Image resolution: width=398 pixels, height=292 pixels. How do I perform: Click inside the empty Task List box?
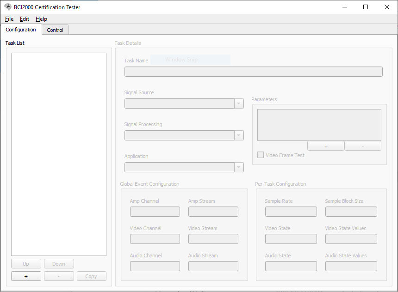tap(59, 154)
